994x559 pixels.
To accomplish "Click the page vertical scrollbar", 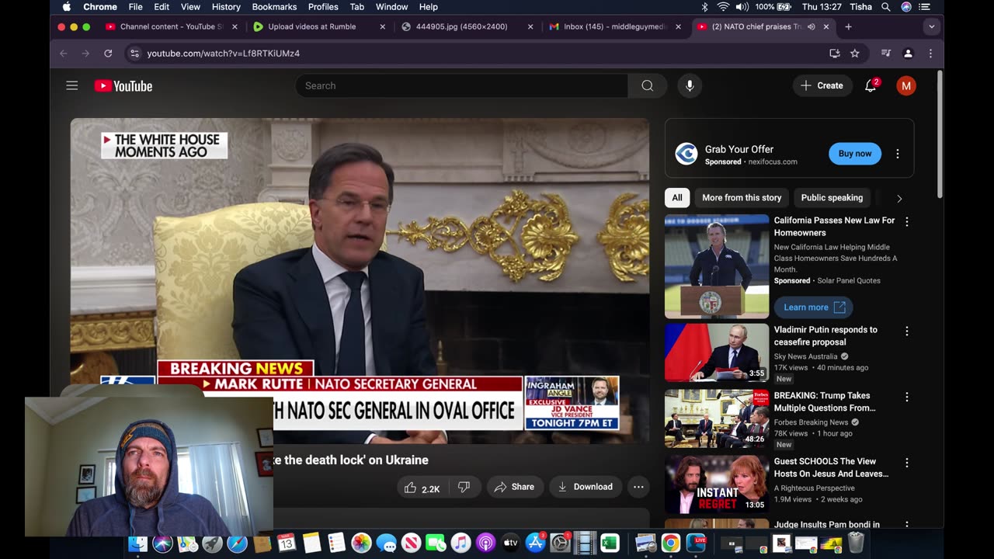I will coord(940,134).
